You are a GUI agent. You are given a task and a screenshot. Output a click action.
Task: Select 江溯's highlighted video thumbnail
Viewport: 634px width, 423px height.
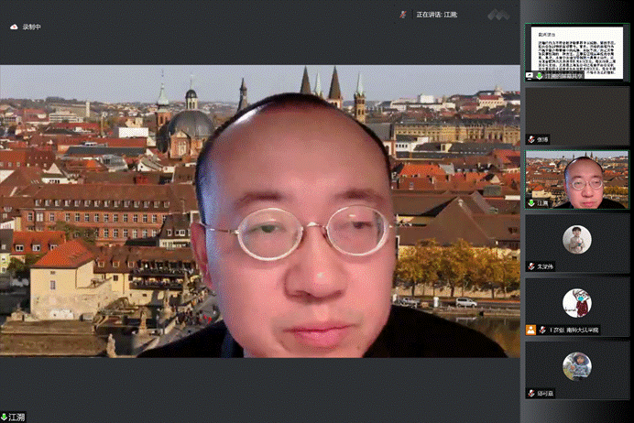[576, 179]
